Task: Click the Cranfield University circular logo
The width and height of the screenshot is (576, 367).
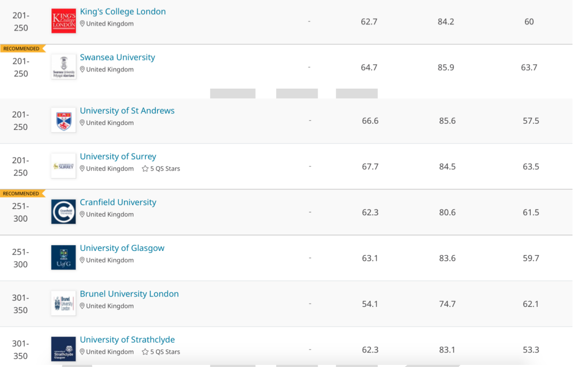Action: [x=64, y=212]
